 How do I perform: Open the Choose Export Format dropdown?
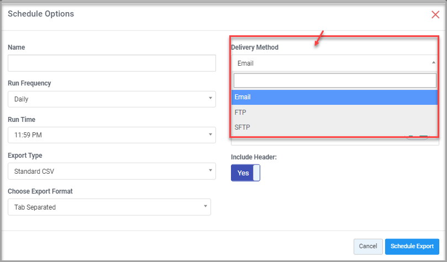click(109, 207)
